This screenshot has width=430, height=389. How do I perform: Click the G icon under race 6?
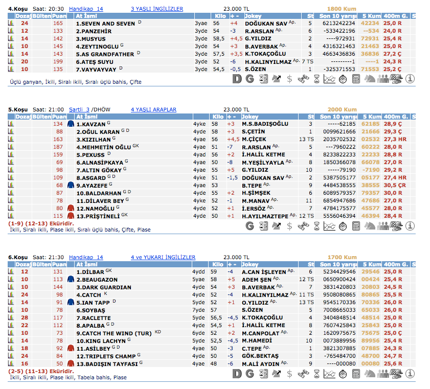[x=250, y=374]
